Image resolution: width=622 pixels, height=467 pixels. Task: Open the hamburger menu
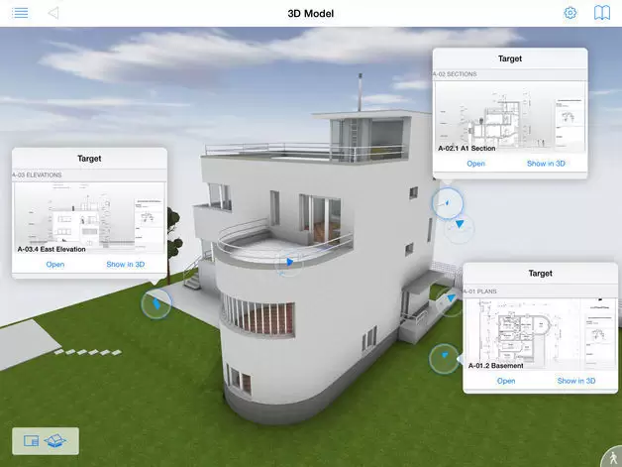pyautogui.click(x=20, y=13)
